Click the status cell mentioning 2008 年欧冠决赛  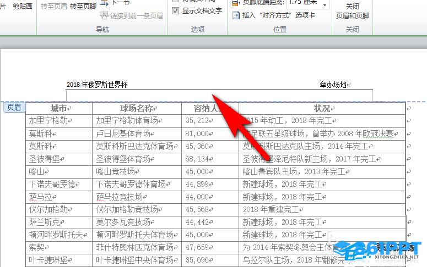[322, 133]
